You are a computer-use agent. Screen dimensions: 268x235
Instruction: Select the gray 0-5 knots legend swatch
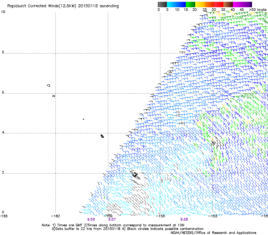[162, 4]
